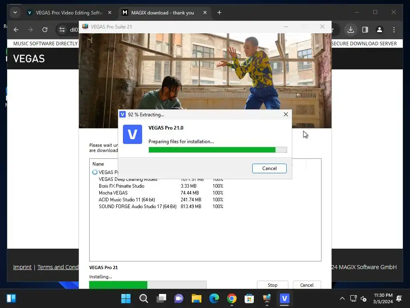Open File Explorer from taskbar
The image size is (410, 308).
point(196,298)
